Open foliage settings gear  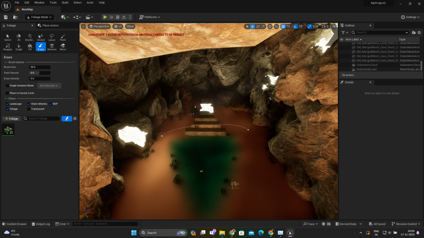pos(75,119)
